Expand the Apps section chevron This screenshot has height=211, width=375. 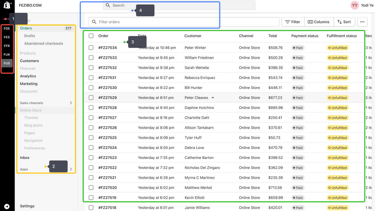click(x=71, y=169)
